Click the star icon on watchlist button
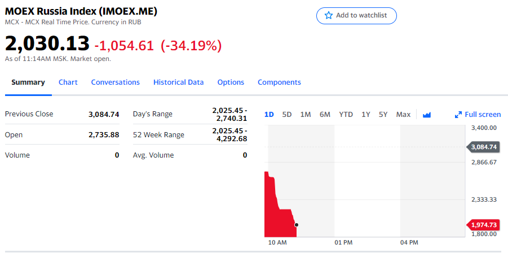 pyautogui.click(x=329, y=16)
